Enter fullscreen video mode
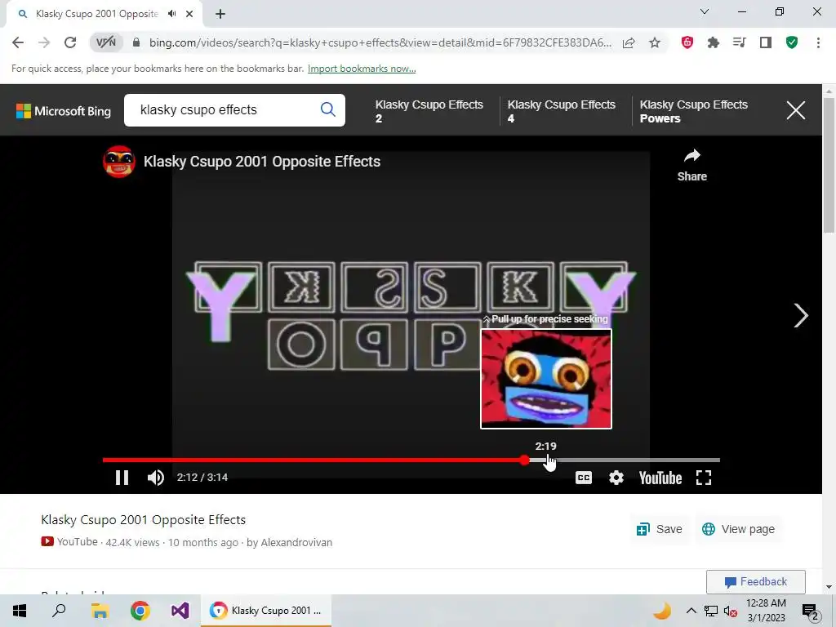Image resolution: width=836 pixels, height=627 pixels. pyautogui.click(x=704, y=478)
